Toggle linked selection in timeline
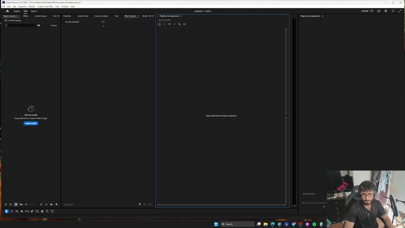The height and width of the screenshot is (228, 405). 169,24
